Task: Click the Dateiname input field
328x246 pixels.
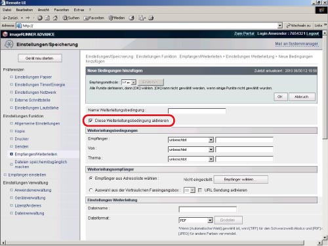Action: click(x=207, y=209)
